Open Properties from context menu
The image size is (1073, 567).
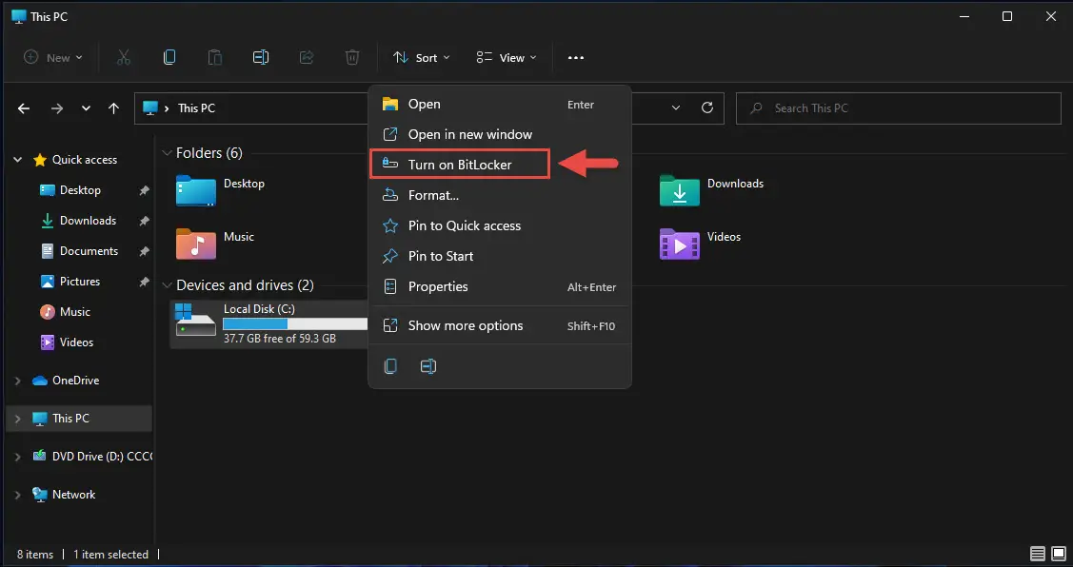(x=500, y=286)
